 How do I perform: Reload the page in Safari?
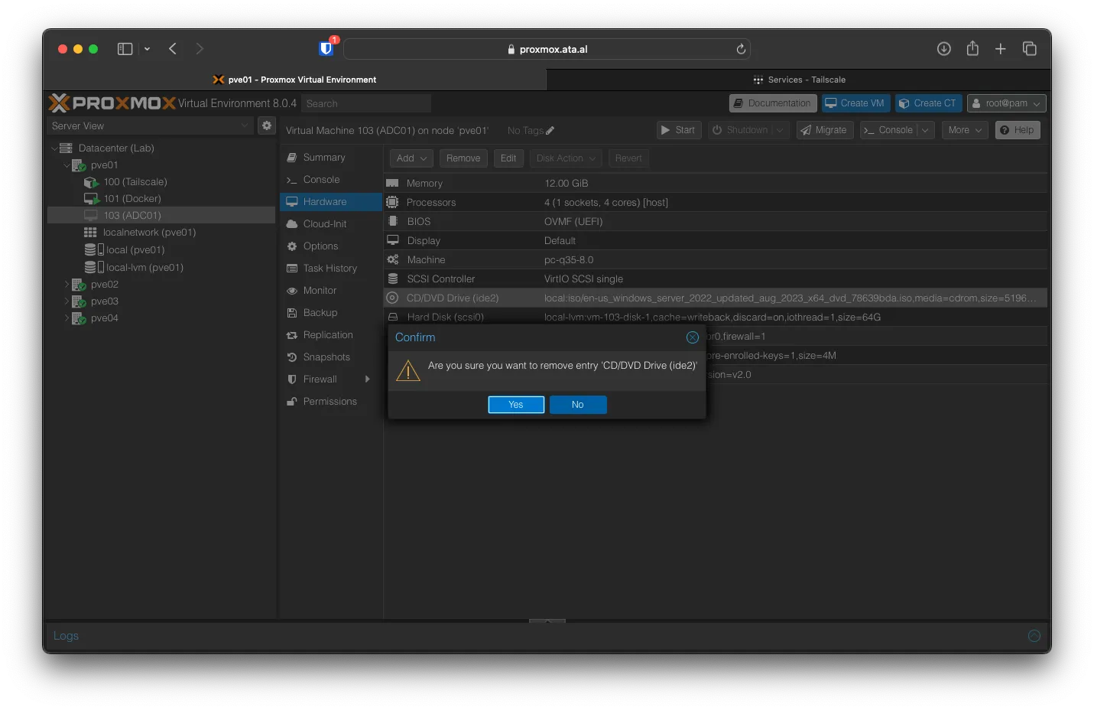click(x=741, y=49)
